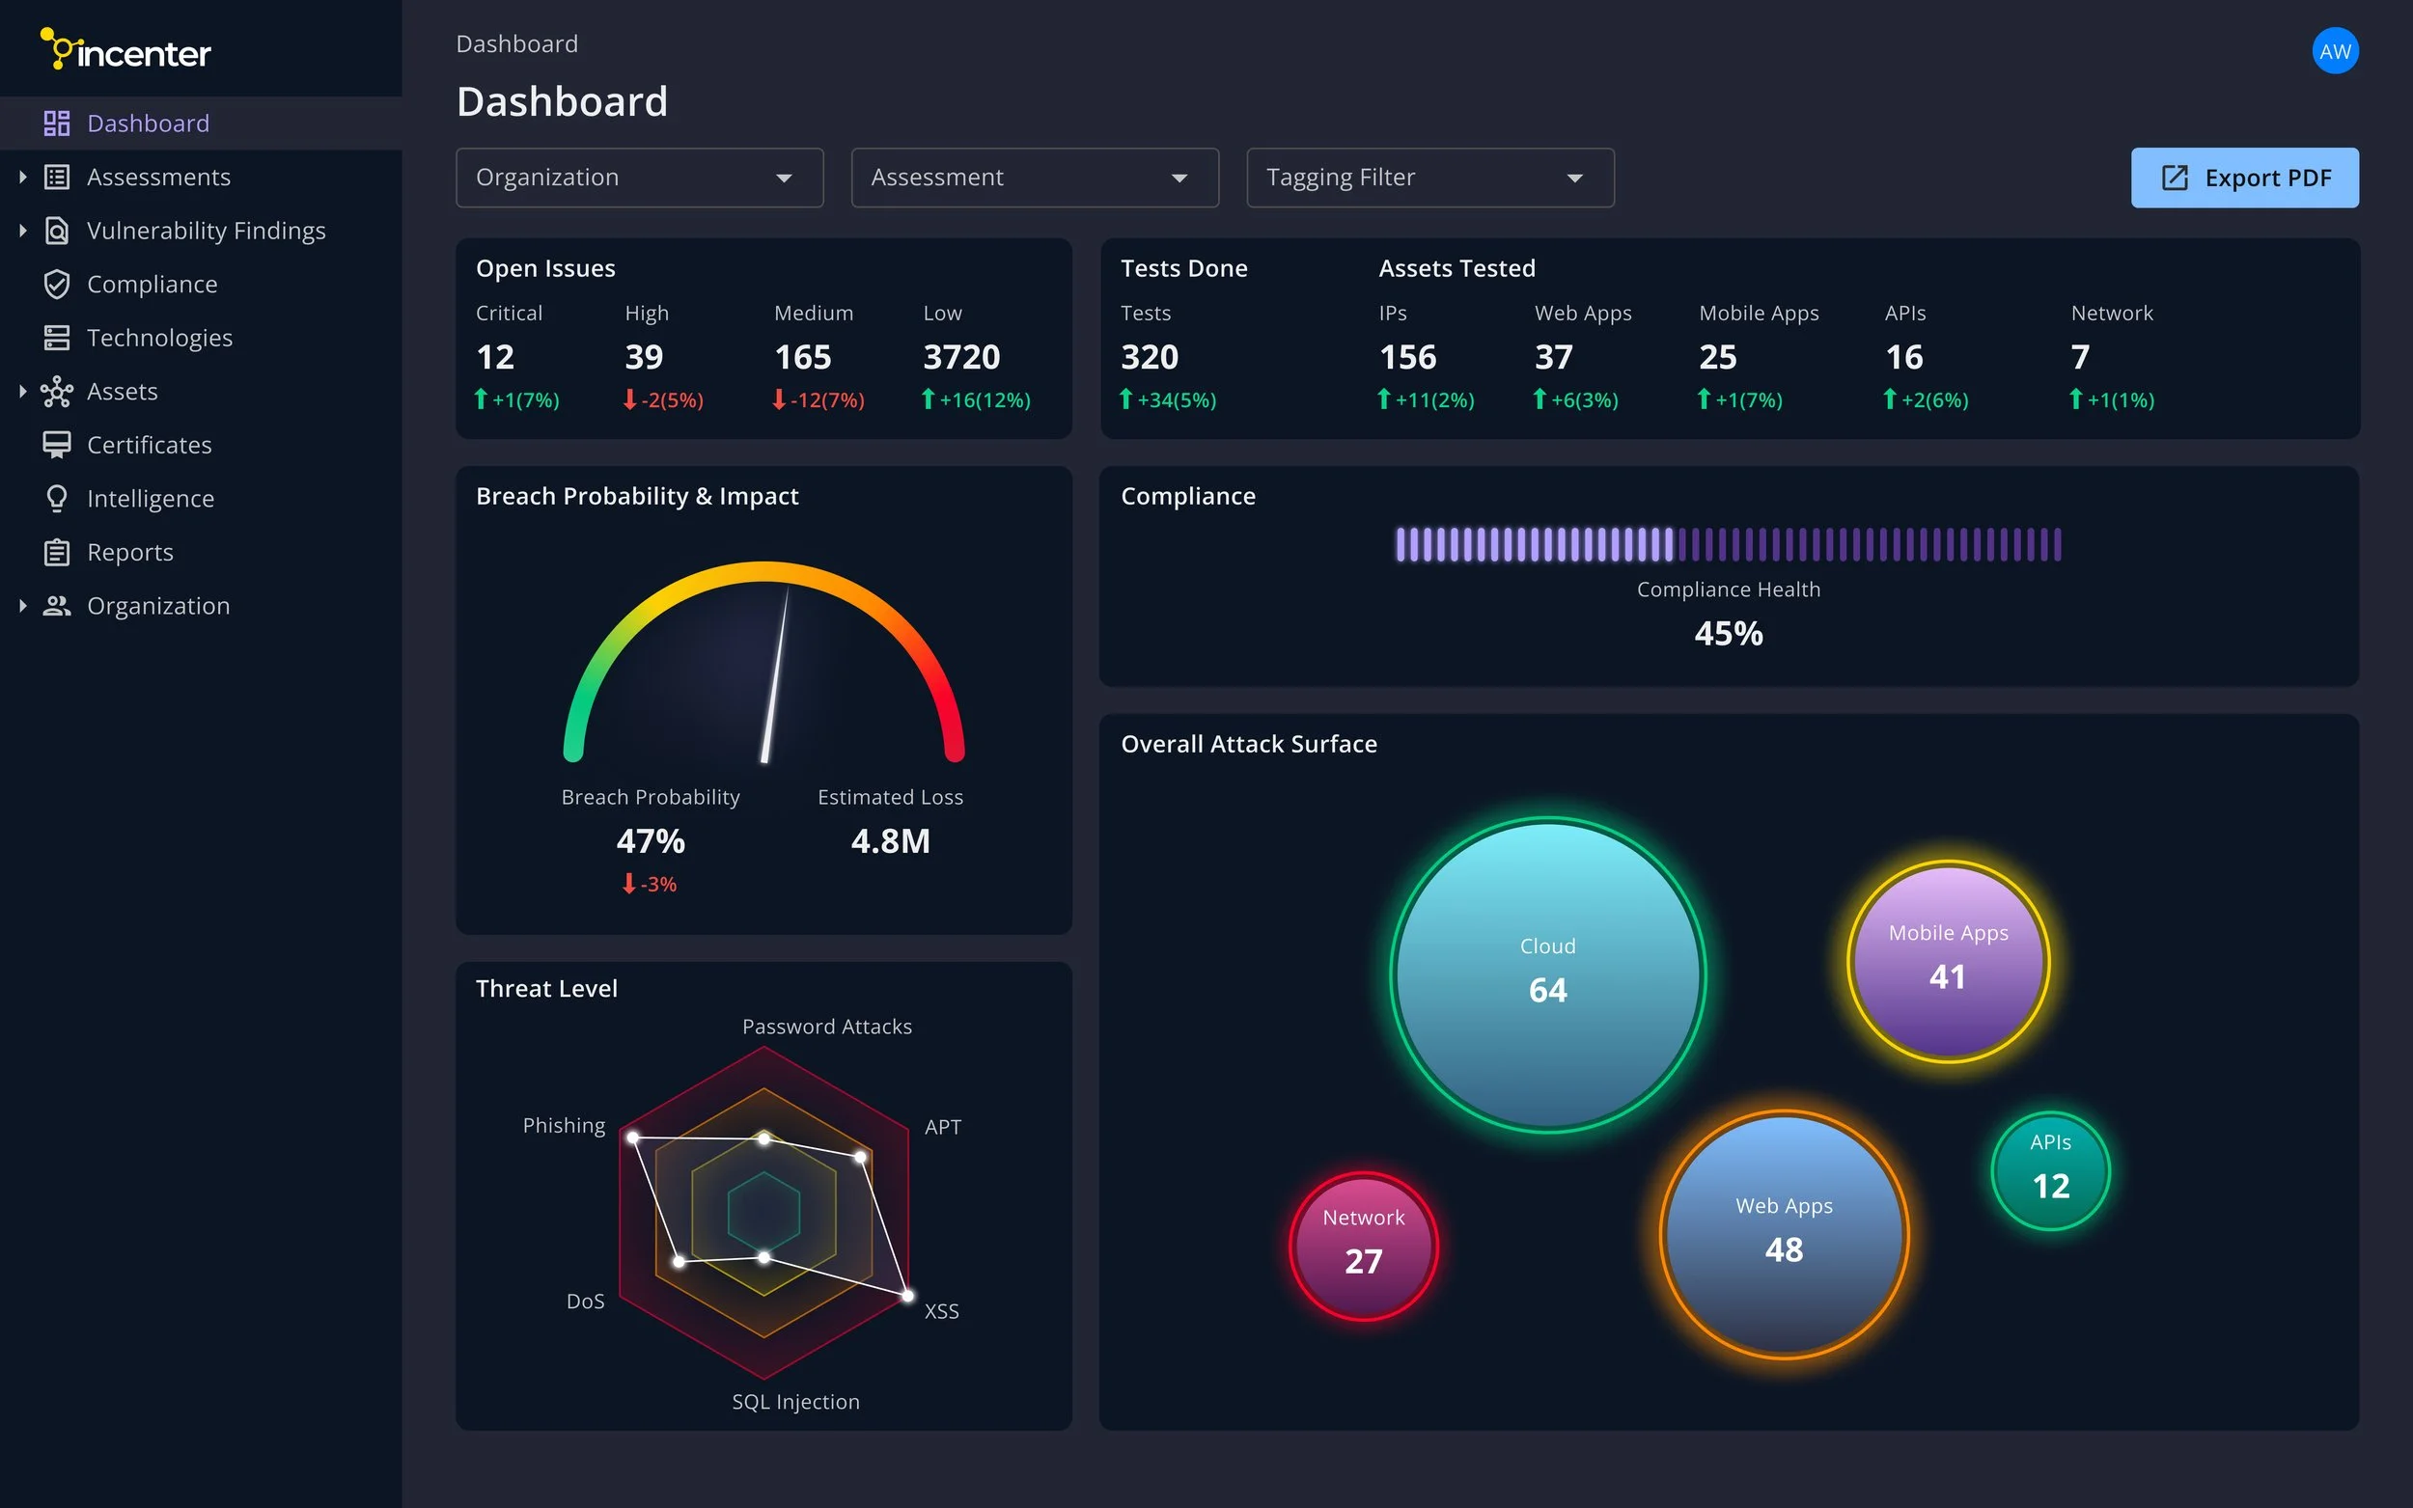
Task: Select the Cloud bubble showing 64
Action: [1547, 973]
